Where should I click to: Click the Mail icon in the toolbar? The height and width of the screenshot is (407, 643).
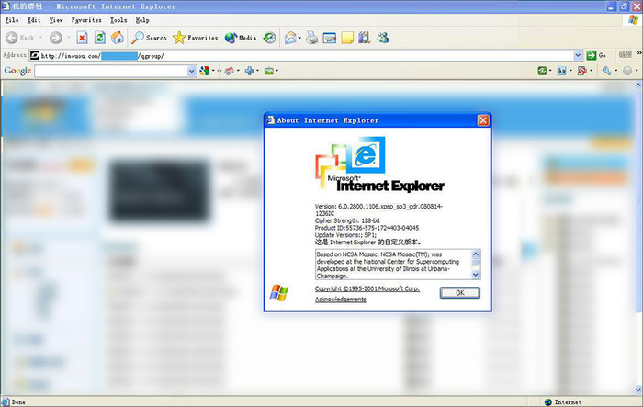(290, 38)
